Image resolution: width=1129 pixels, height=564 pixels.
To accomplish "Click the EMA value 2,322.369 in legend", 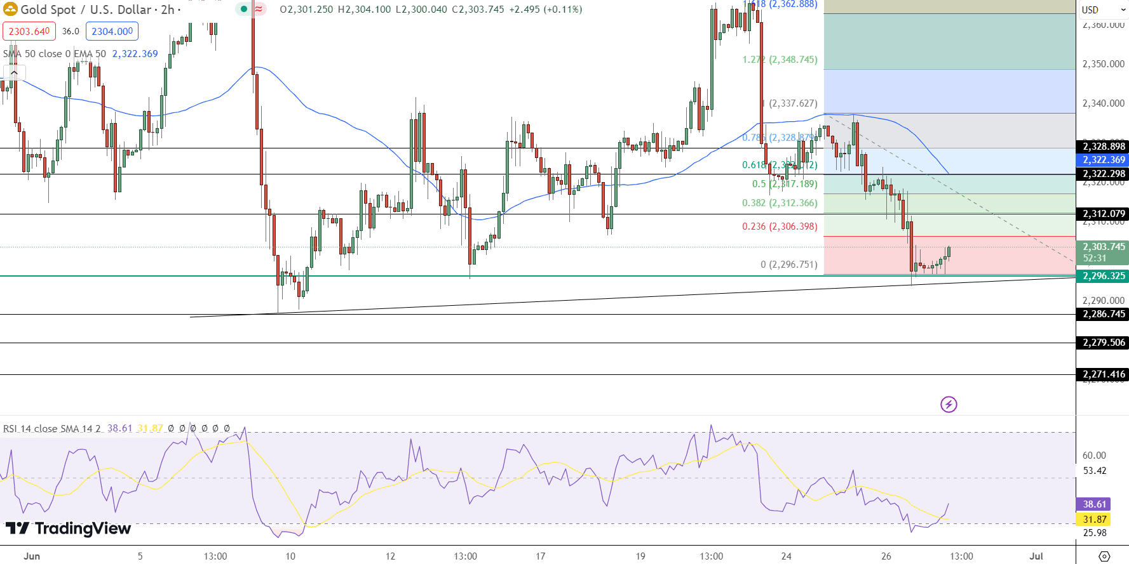I will click(135, 54).
